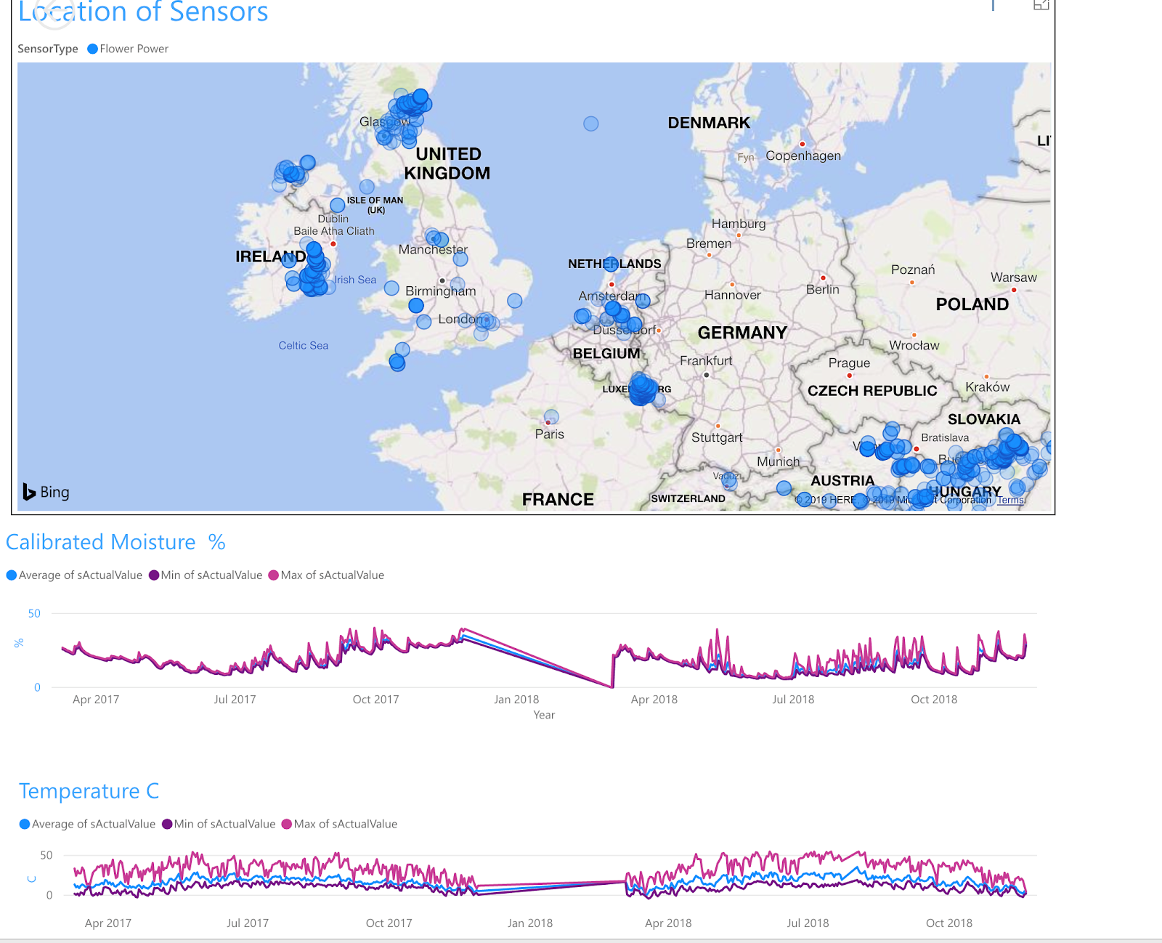Click the sensor cluster over Luxembourg
The width and height of the screenshot is (1162, 943).
[642, 389]
